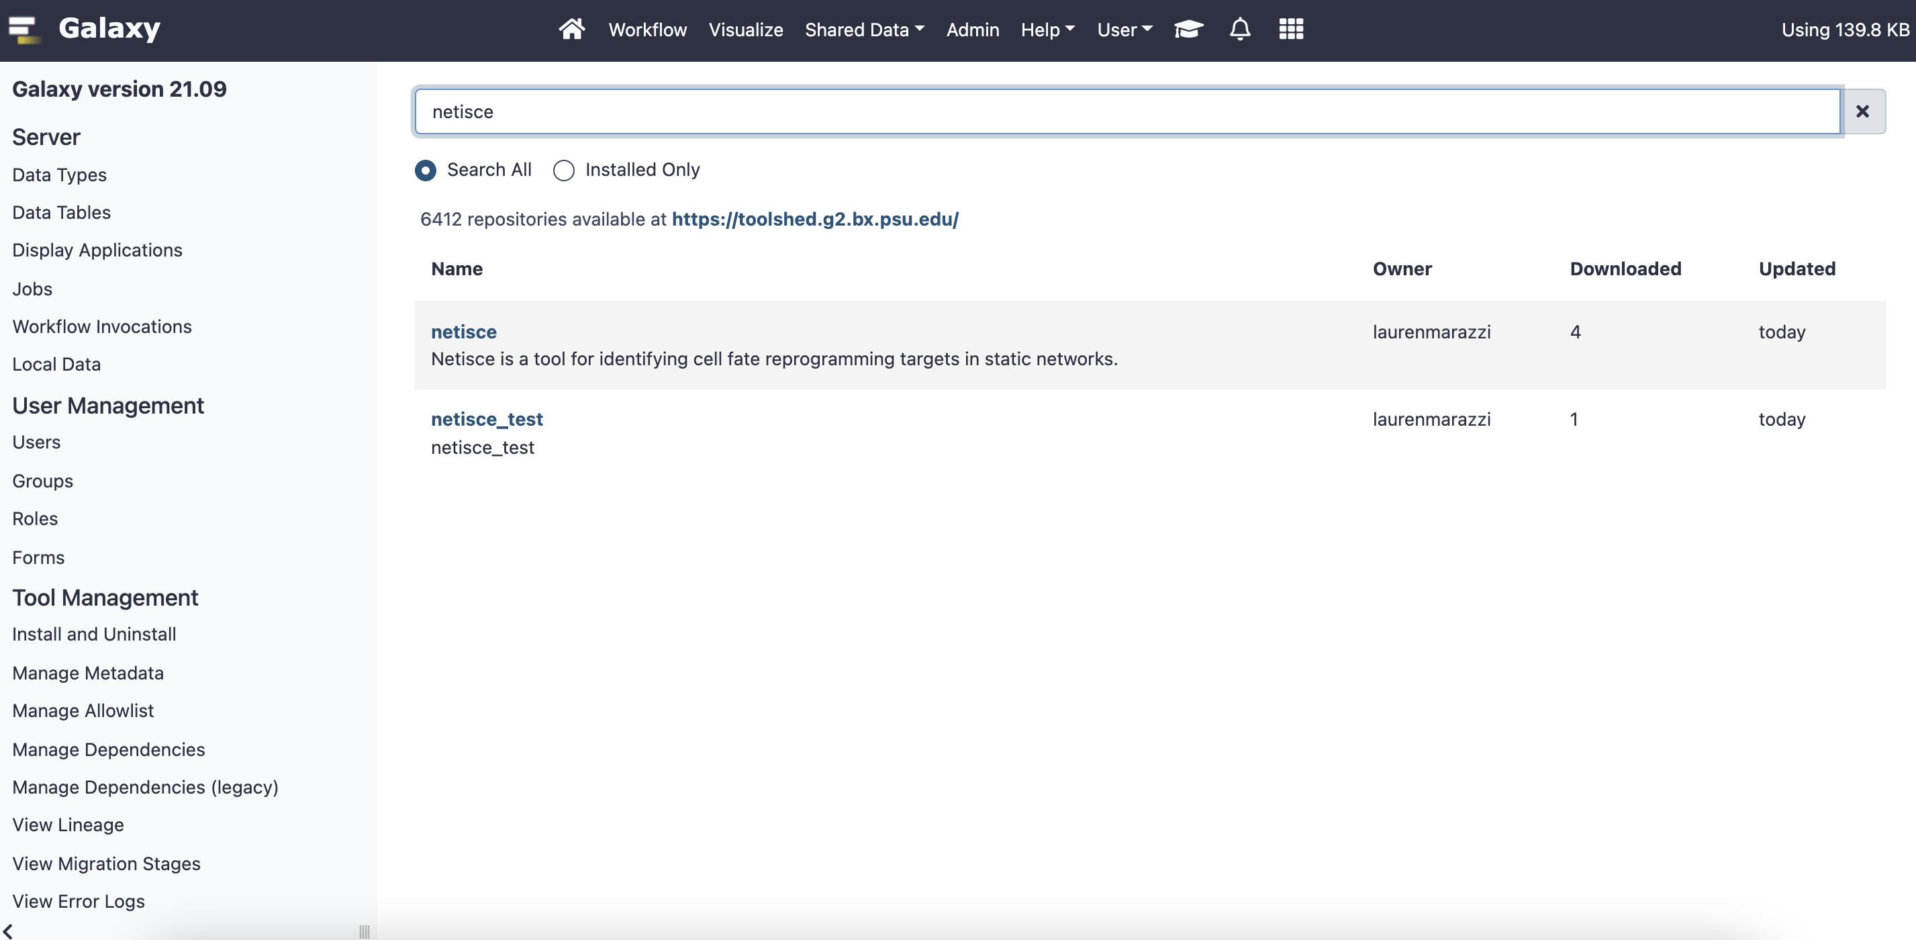1916x940 pixels.
Task: Click the Galaxy version 21.09 heading
Action: click(119, 89)
